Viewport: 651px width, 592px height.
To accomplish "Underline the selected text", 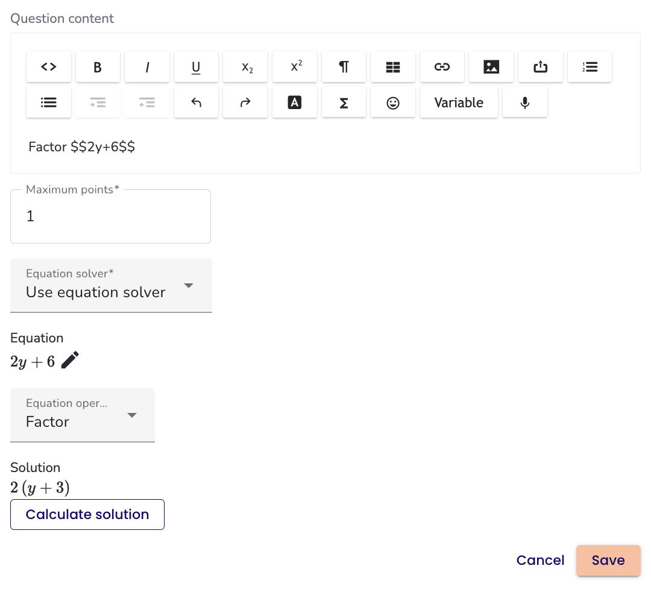I will 196,67.
